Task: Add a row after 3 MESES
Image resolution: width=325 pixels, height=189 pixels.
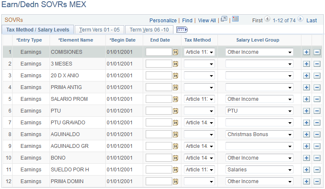Action: click(307, 64)
